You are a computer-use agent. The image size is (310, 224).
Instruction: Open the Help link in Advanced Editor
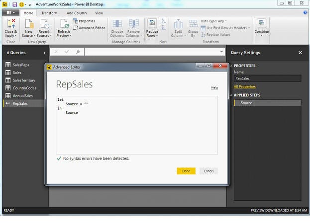click(214, 87)
